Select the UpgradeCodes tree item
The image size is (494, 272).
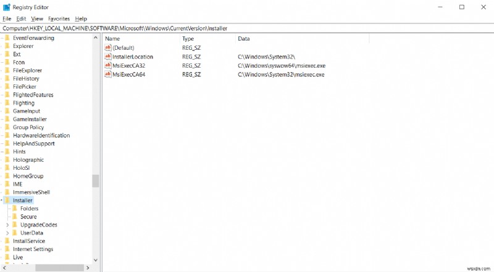click(39, 225)
